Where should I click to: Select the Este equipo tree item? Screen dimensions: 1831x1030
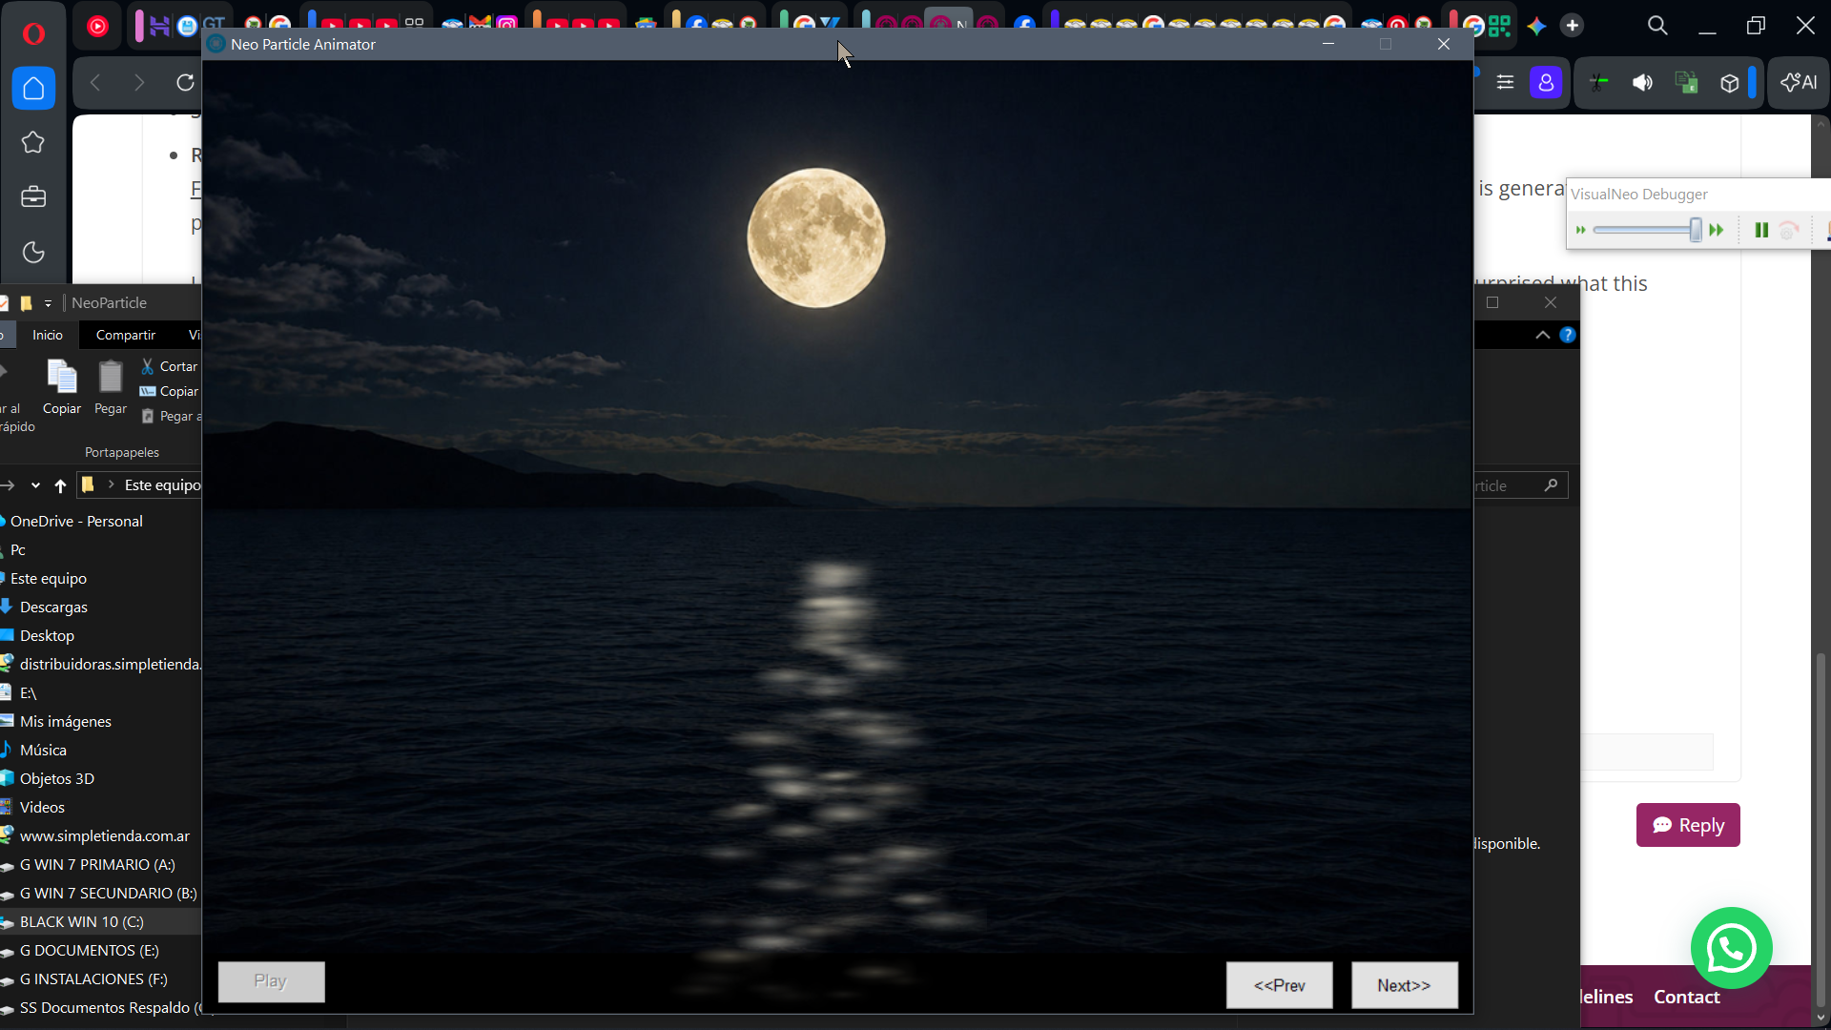(x=49, y=578)
